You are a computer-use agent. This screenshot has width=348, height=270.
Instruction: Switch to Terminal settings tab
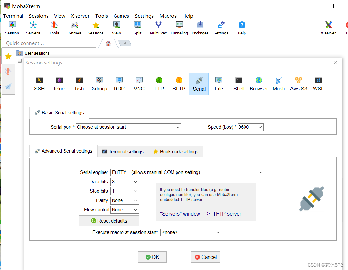(x=123, y=151)
